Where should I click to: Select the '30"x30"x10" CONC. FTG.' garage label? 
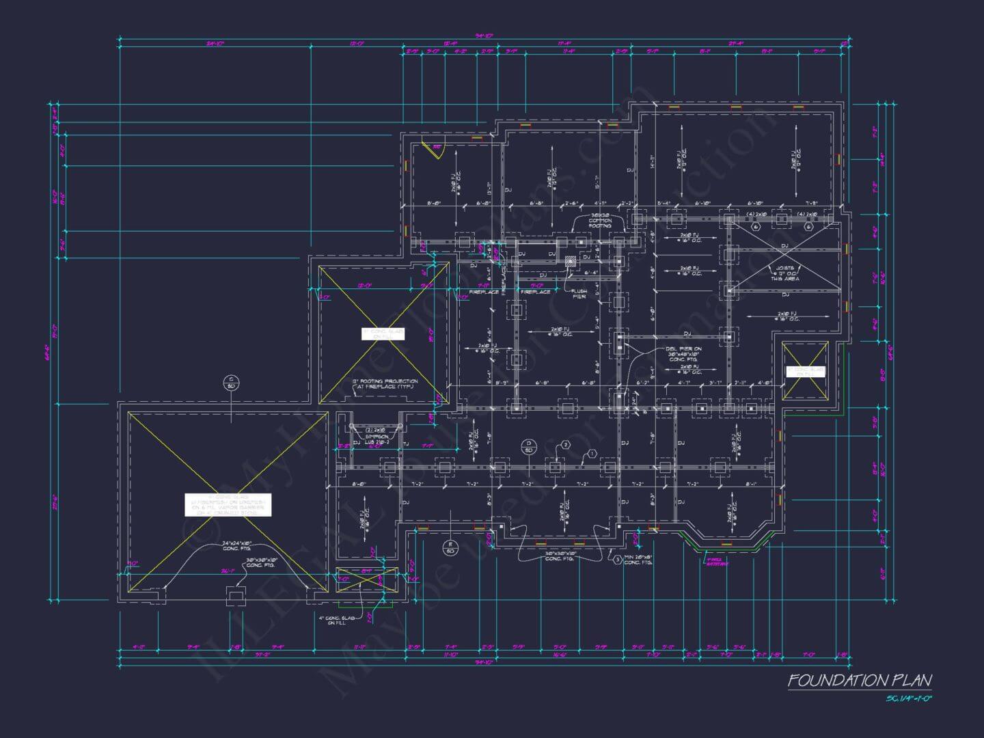[x=261, y=562]
